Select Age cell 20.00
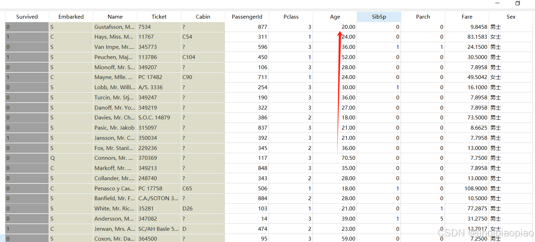Viewport: 535px width, 242px height. 335,27
